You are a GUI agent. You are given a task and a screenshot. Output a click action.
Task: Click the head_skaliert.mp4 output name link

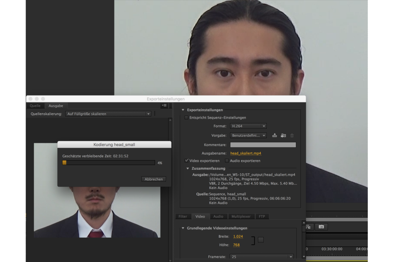pyautogui.click(x=245, y=153)
